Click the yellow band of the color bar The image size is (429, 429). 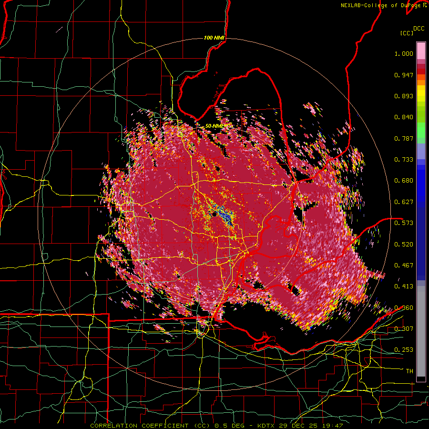pyautogui.click(x=421, y=94)
